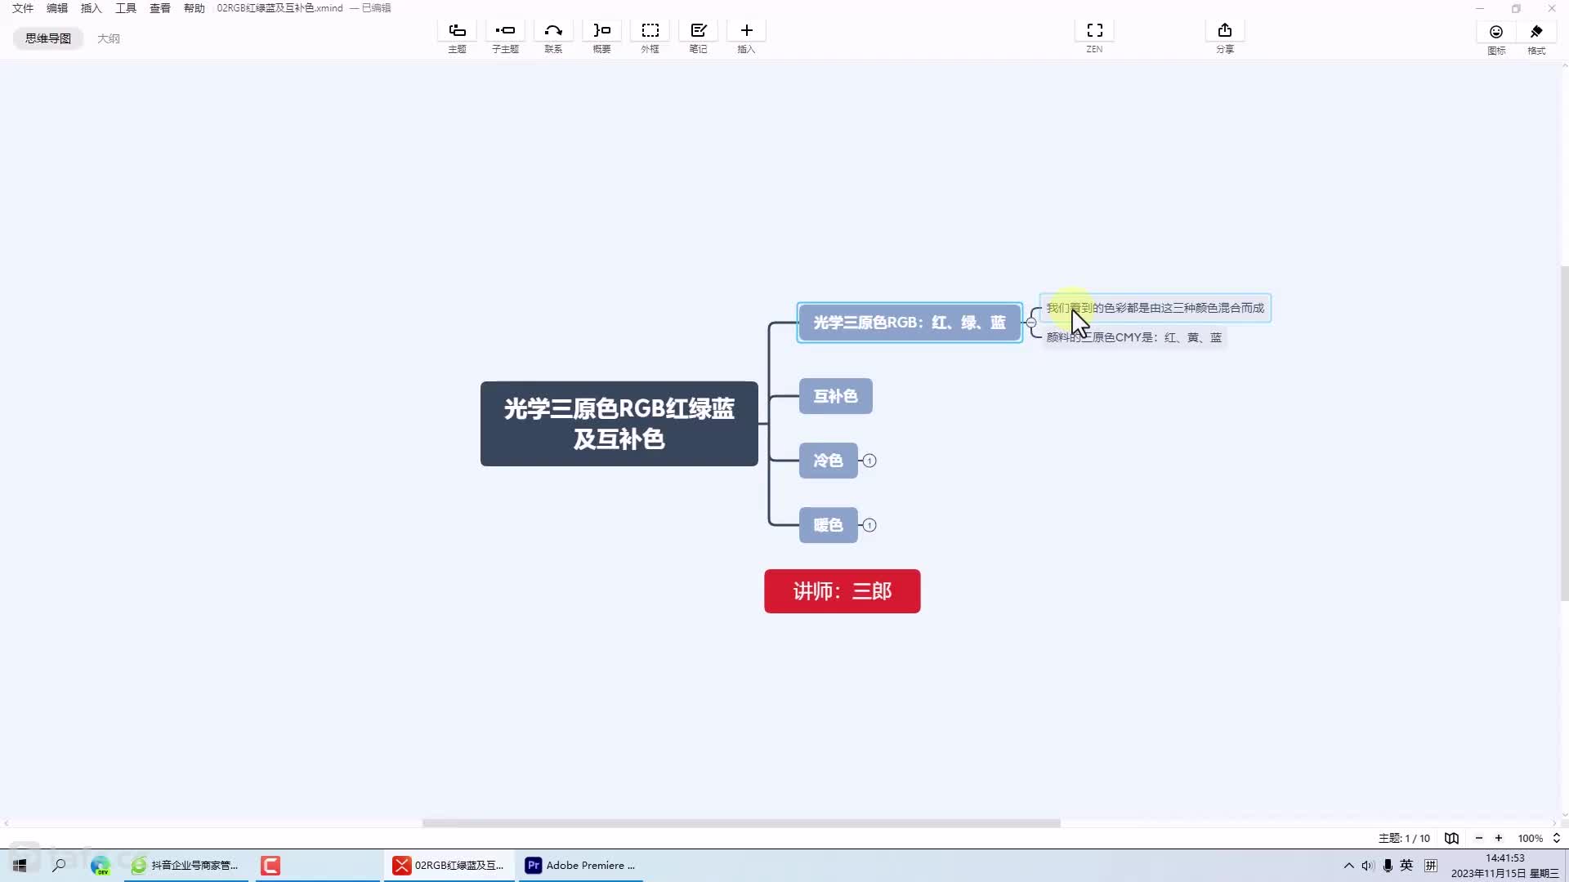This screenshot has width=1569, height=882.
Task: Switch to 思维导图 view tab
Action: click(48, 38)
